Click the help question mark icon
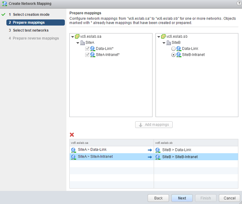Screen dimensions: 242x204 coord(239,3)
